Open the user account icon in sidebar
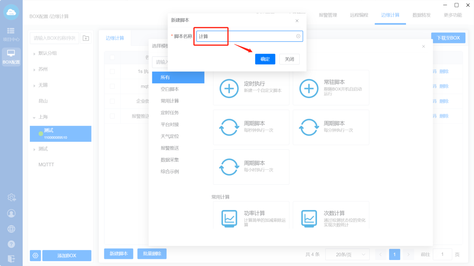This screenshot has width=474, height=266. point(11,213)
